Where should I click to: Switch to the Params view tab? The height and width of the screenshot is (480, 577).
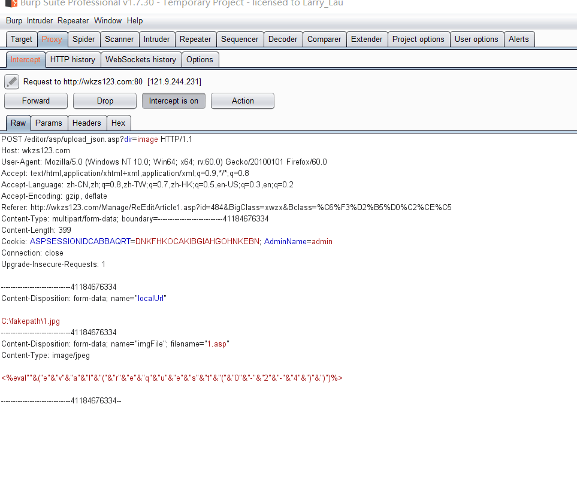tap(49, 123)
